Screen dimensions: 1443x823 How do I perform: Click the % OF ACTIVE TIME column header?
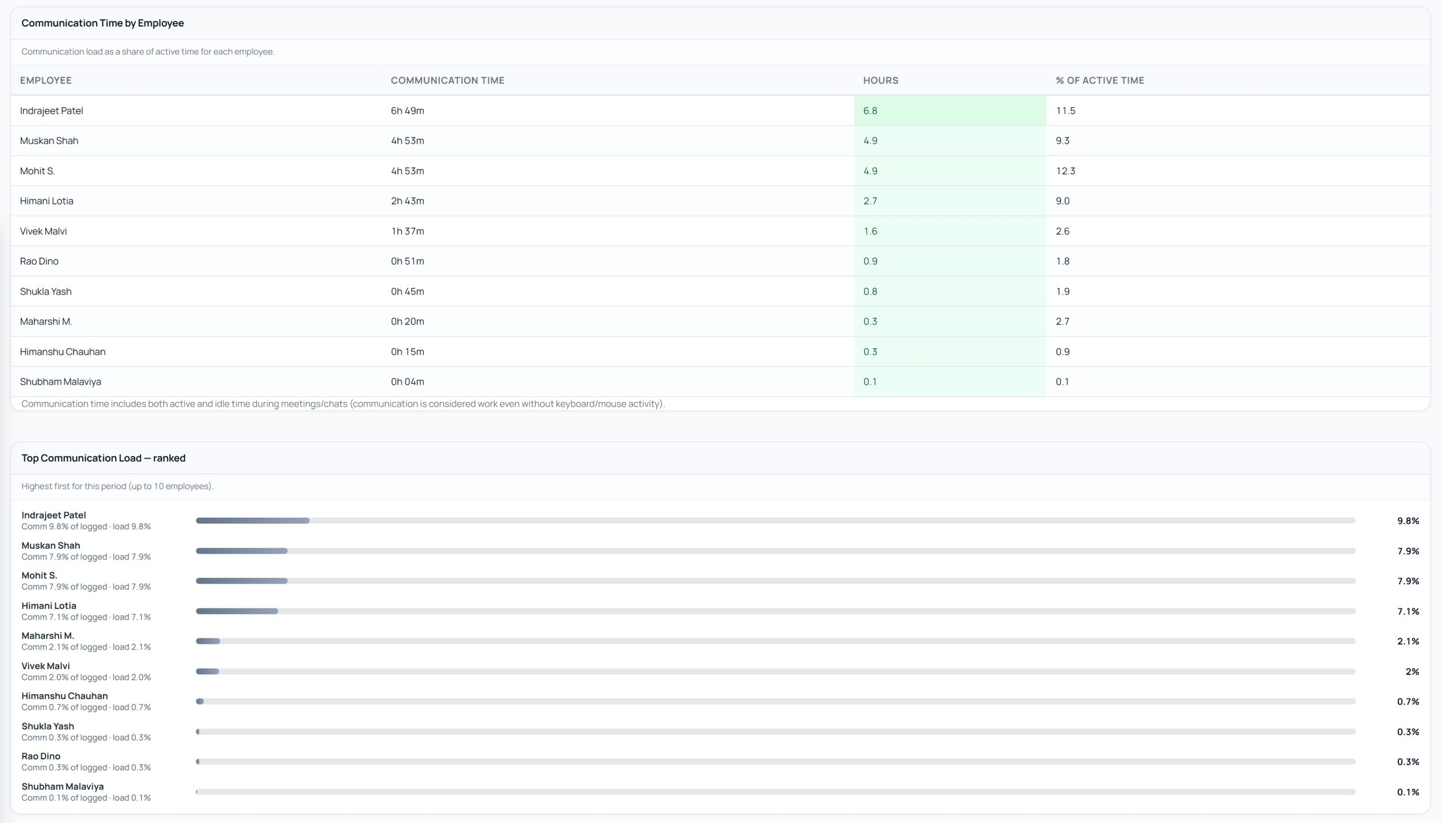(1100, 80)
